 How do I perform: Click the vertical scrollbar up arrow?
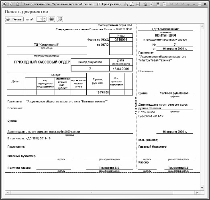(202, 26)
